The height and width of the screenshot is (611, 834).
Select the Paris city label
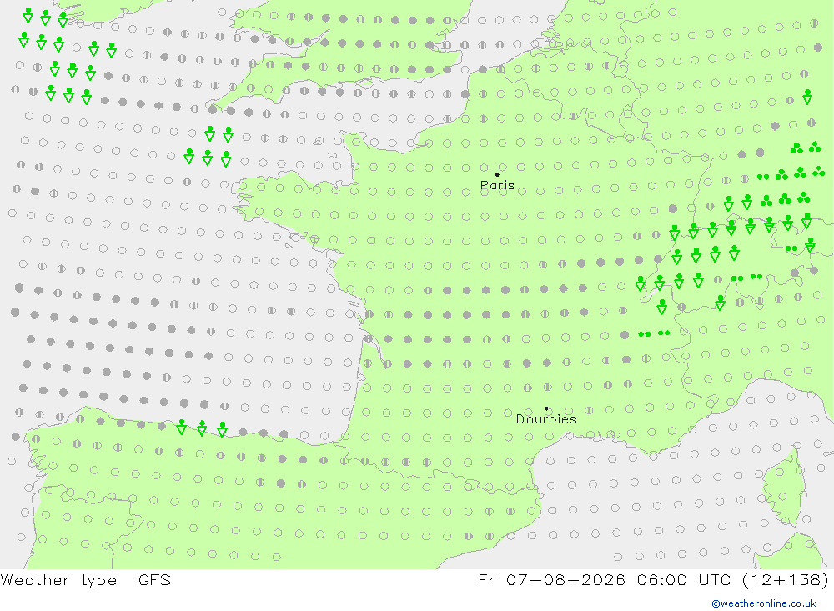(497, 186)
